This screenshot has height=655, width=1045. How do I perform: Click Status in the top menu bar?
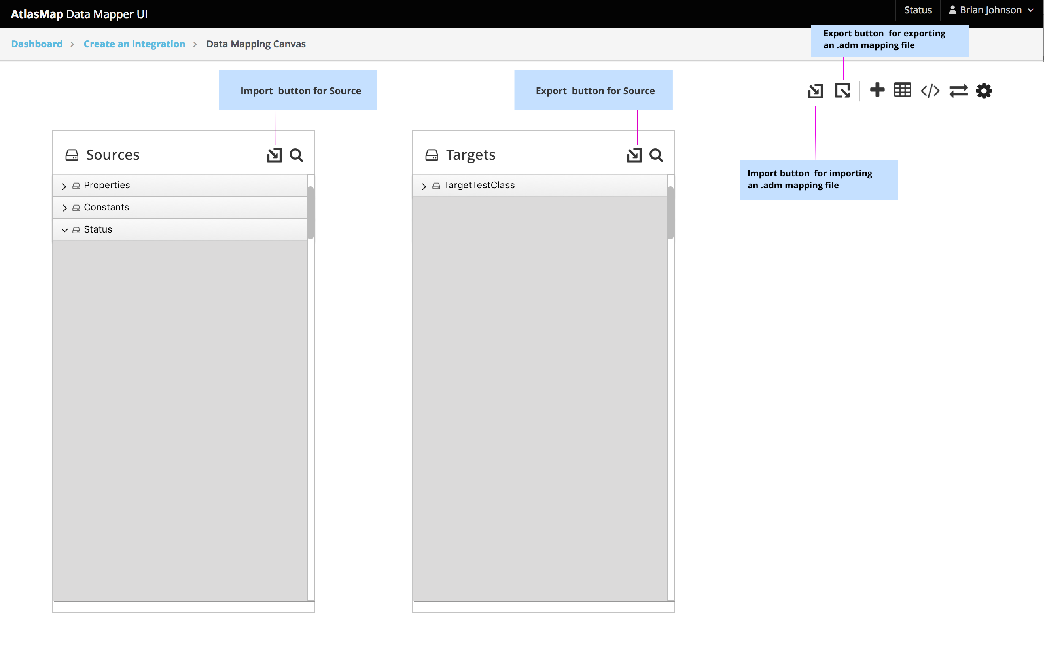click(918, 9)
